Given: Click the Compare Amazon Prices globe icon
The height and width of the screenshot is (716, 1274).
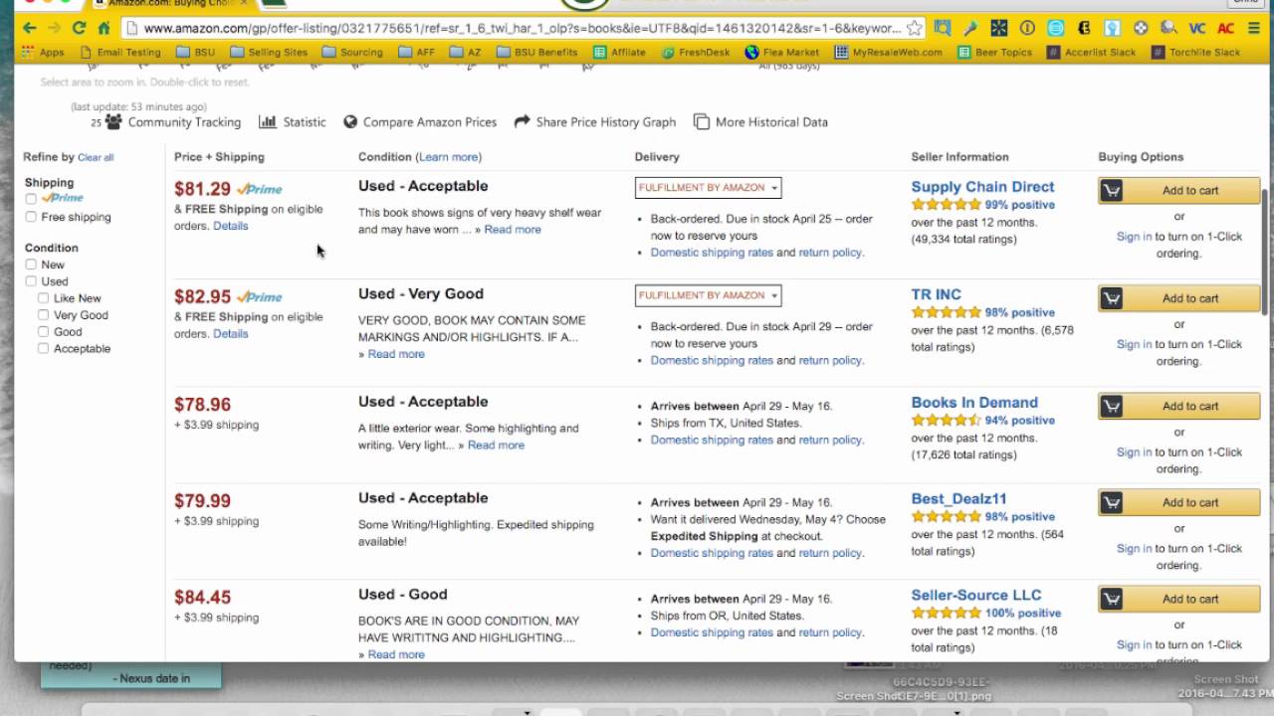Looking at the screenshot, I should (x=350, y=121).
